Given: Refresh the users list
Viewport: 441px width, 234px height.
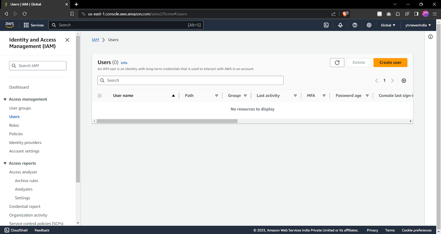Looking at the screenshot, I should [x=337, y=63].
